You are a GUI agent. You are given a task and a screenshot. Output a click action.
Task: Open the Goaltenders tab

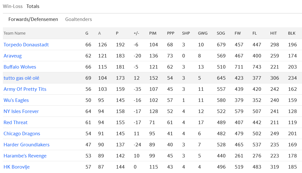coord(78,19)
